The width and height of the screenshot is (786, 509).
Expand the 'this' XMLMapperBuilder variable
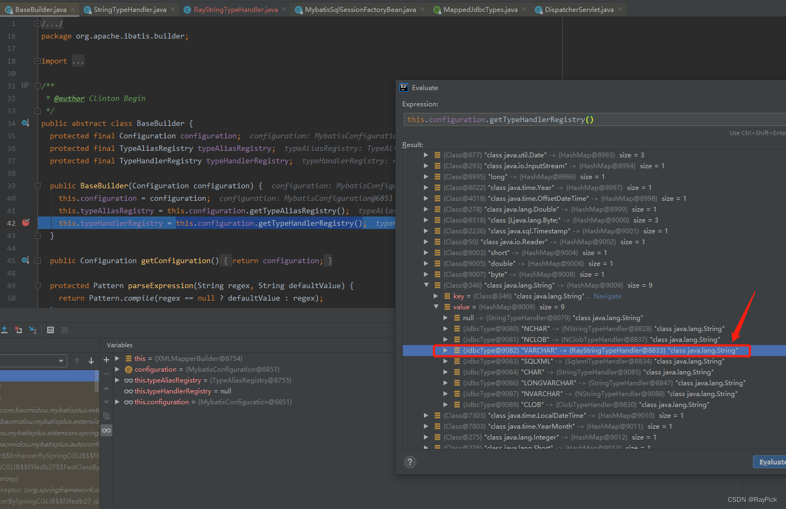(117, 359)
